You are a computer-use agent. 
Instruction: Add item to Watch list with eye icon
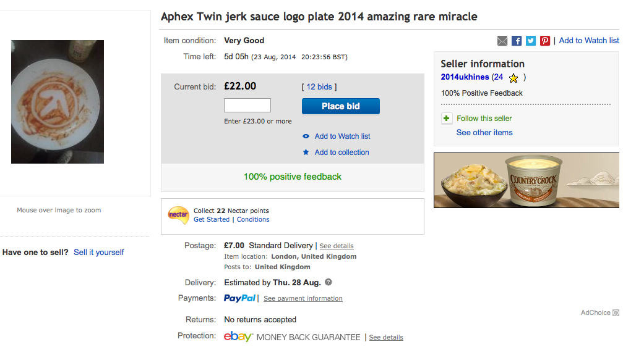(342, 136)
